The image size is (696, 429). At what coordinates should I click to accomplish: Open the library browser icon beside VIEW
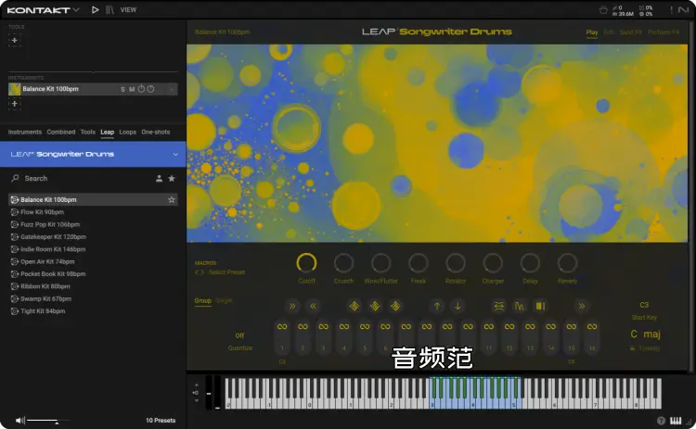pyautogui.click(x=110, y=9)
